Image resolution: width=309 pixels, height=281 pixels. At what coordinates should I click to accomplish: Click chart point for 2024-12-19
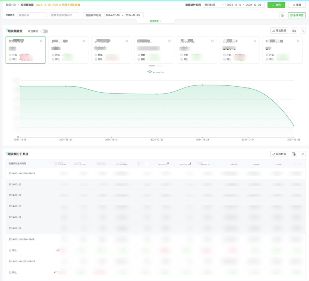tap(20, 86)
